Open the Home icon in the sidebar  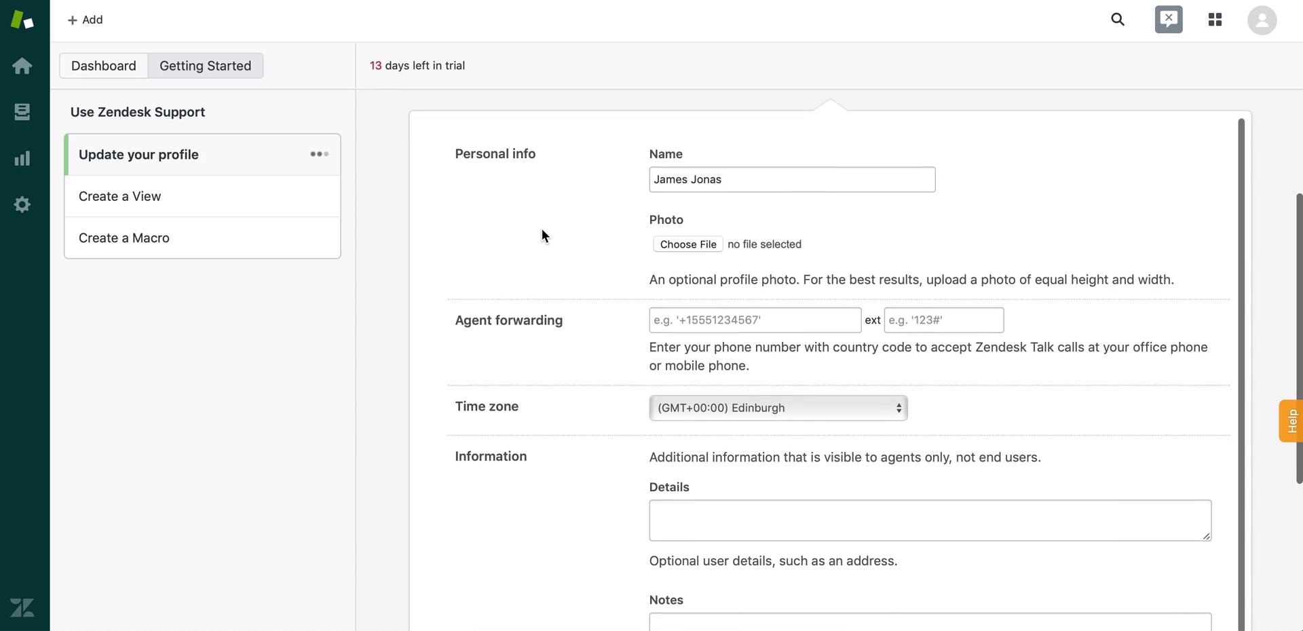(x=22, y=66)
